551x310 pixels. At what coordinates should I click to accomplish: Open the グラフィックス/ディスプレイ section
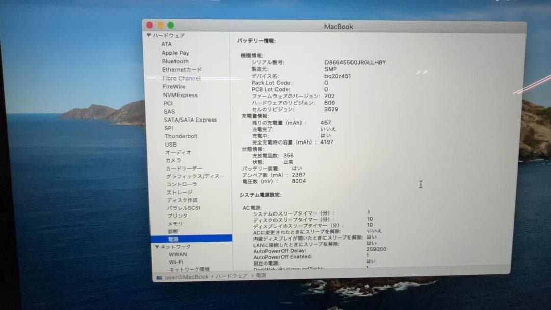coord(185,176)
